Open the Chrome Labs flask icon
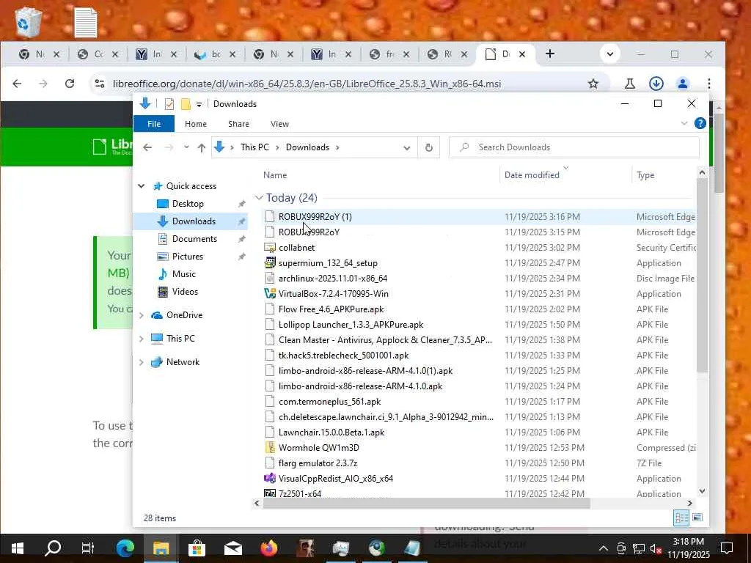Viewport: 751px width, 563px height. click(x=630, y=84)
